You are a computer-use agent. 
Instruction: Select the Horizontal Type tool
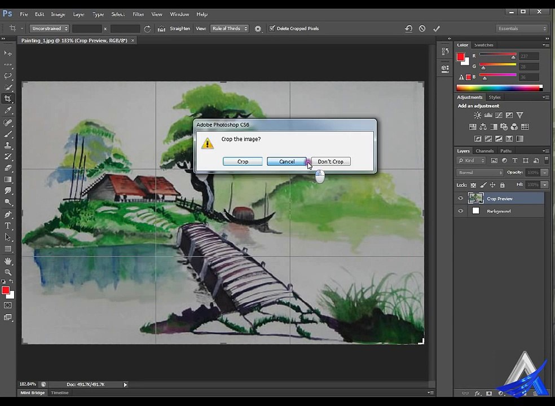click(8, 226)
